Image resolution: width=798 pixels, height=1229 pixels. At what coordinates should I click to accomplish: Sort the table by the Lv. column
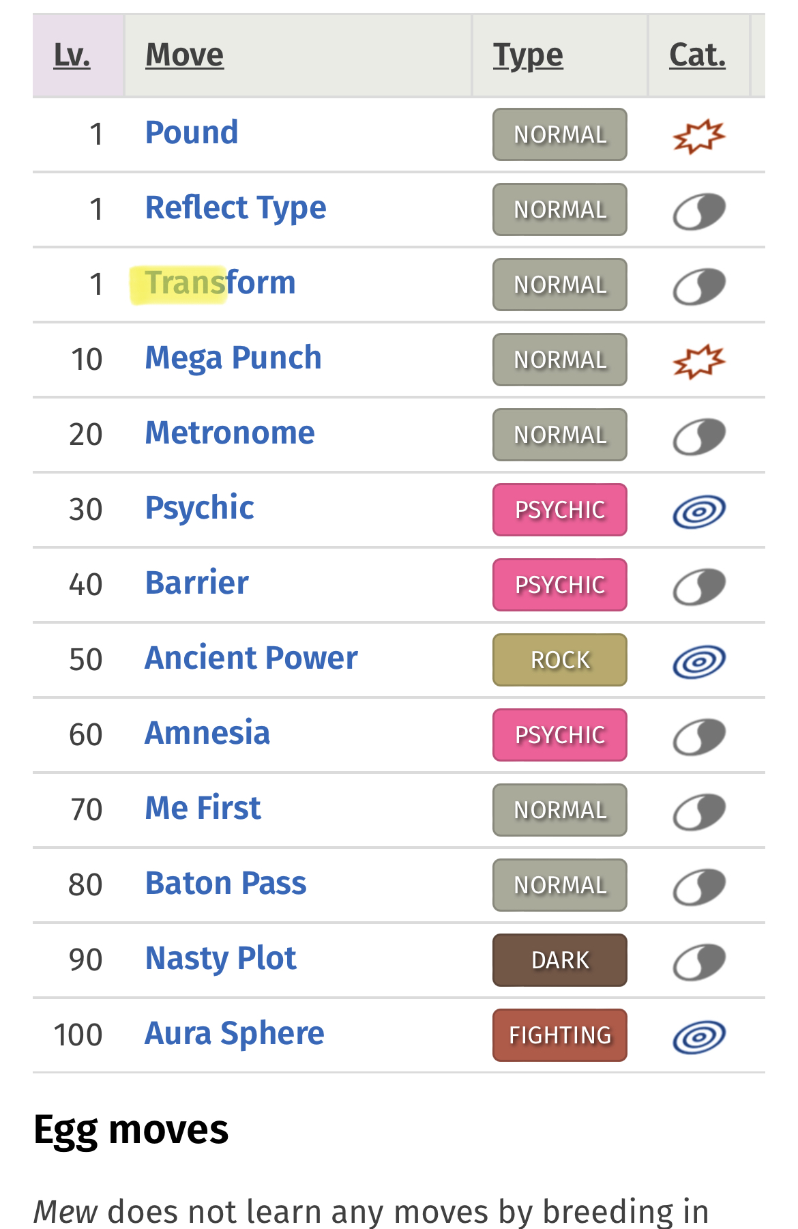(72, 55)
